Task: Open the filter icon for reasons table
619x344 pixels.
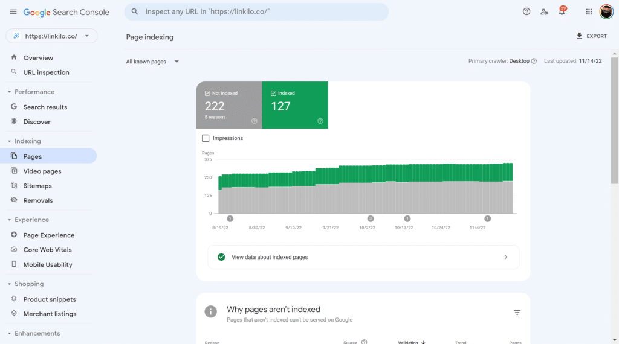Action: coord(517,313)
